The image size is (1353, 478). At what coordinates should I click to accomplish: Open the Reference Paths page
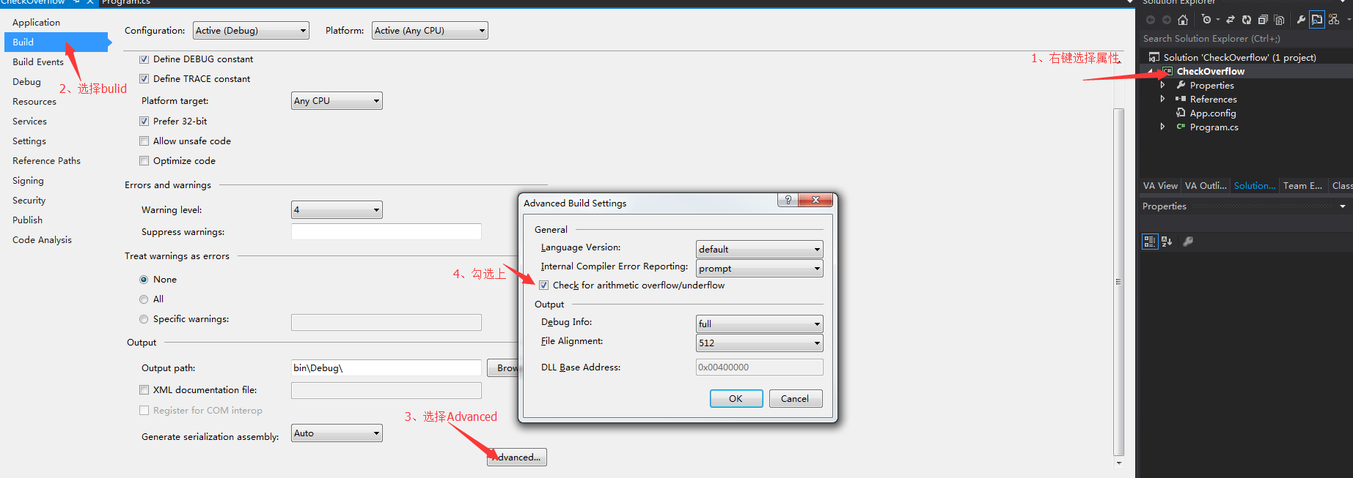(46, 161)
